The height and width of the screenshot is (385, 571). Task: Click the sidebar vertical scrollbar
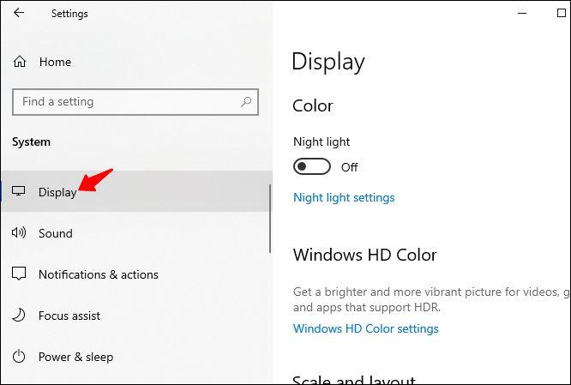(270, 219)
